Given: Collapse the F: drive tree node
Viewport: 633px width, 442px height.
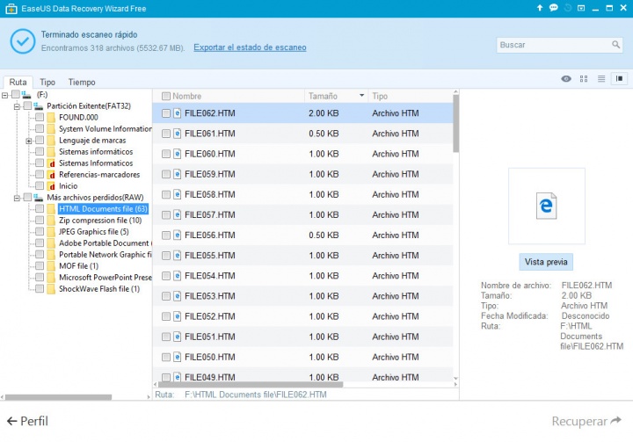Looking at the screenshot, I should coord(5,95).
